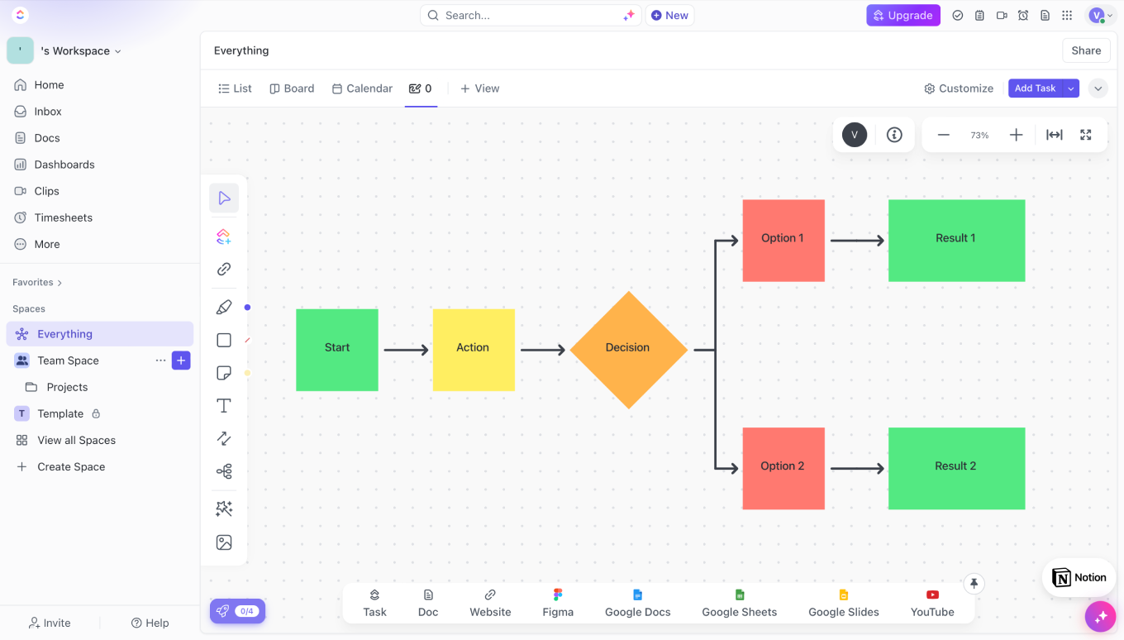Image resolution: width=1124 pixels, height=640 pixels.
Task: Switch to the Board view tab
Action: (292, 88)
